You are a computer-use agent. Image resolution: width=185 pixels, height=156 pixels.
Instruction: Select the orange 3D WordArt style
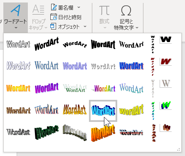(103, 133)
